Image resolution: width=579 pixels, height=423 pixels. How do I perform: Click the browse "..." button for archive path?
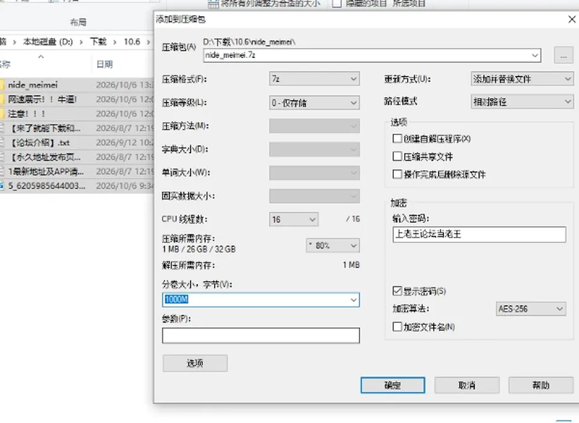[x=563, y=55]
